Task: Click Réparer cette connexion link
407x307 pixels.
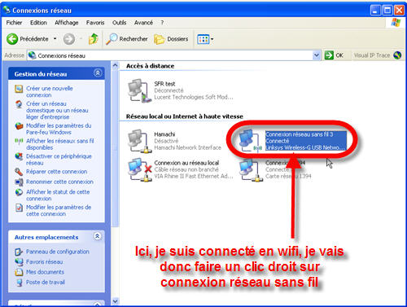Action: pos(57,172)
